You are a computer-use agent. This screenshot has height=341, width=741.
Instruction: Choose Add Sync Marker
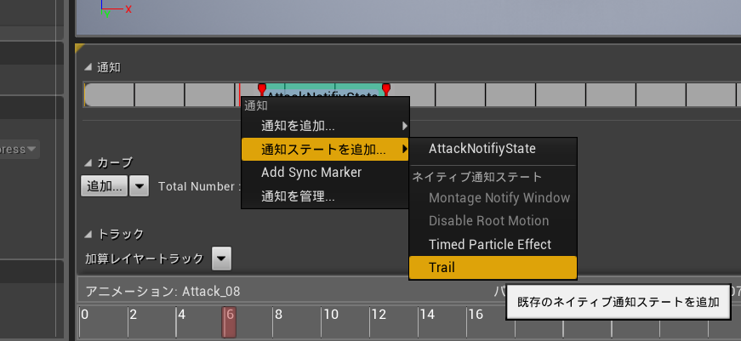(325, 173)
